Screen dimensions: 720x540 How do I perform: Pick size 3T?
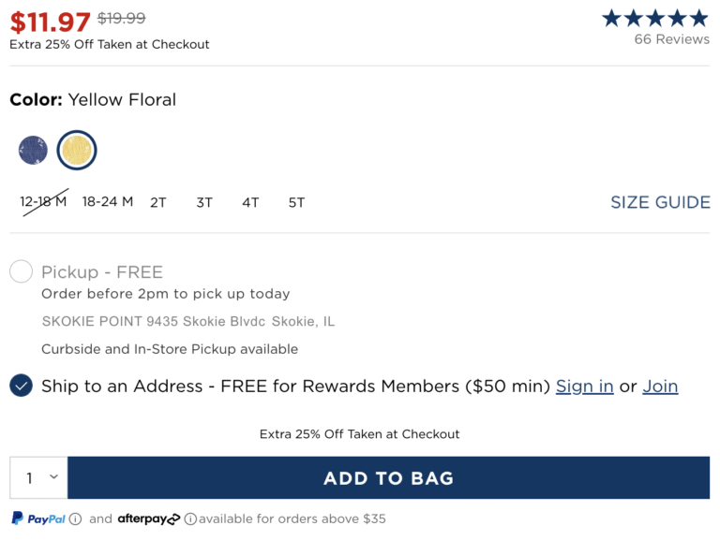204,202
